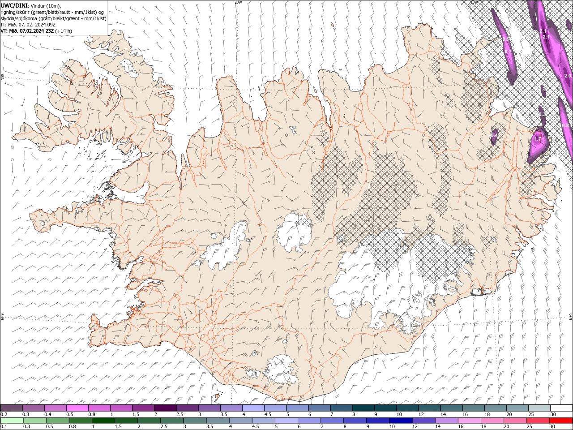The width and height of the screenshot is (573, 430).
Task: Click the '15W' longitude label on the map's upper edge
Action: tap(474, 2)
